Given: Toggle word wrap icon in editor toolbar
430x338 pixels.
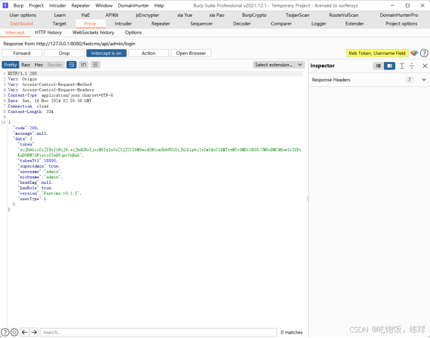Looking at the screenshot, I should click(71, 65).
